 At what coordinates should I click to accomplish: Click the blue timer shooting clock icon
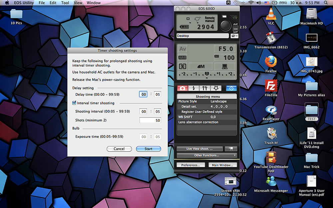point(231,88)
